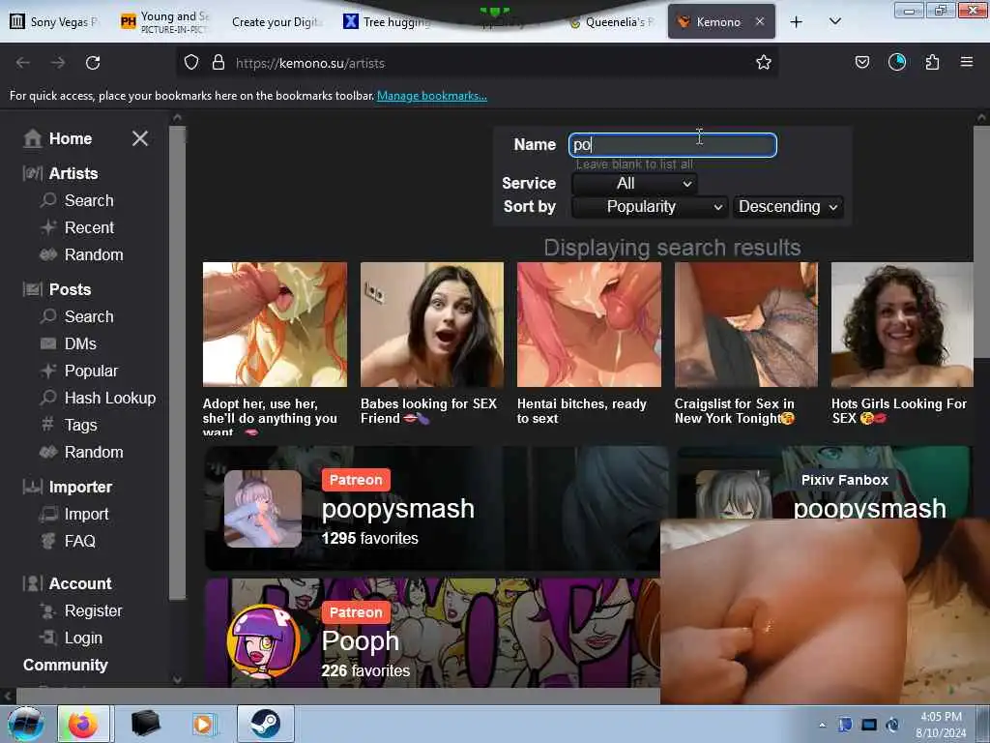Open the Home link in sidebar
This screenshot has width=990, height=743.
point(71,138)
